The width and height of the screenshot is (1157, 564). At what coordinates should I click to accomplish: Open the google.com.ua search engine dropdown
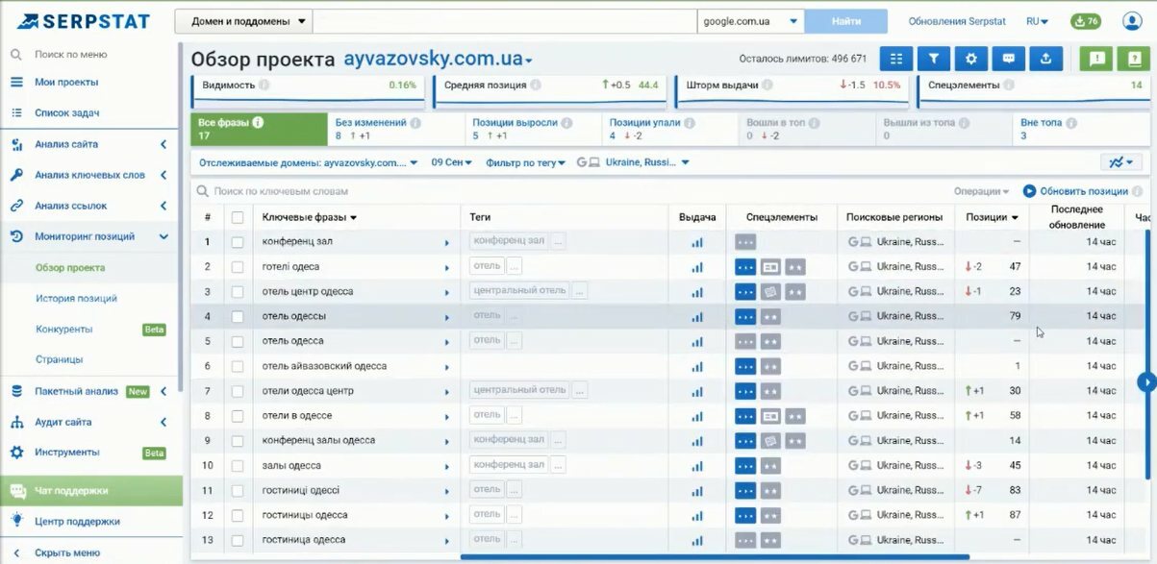click(751, 21)
